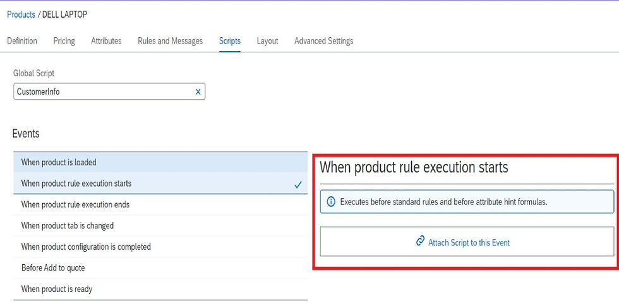Open the Advanced Settings tab
This screenshot has height=304, width=619.
pyautogui.click(x=323, y=41)
